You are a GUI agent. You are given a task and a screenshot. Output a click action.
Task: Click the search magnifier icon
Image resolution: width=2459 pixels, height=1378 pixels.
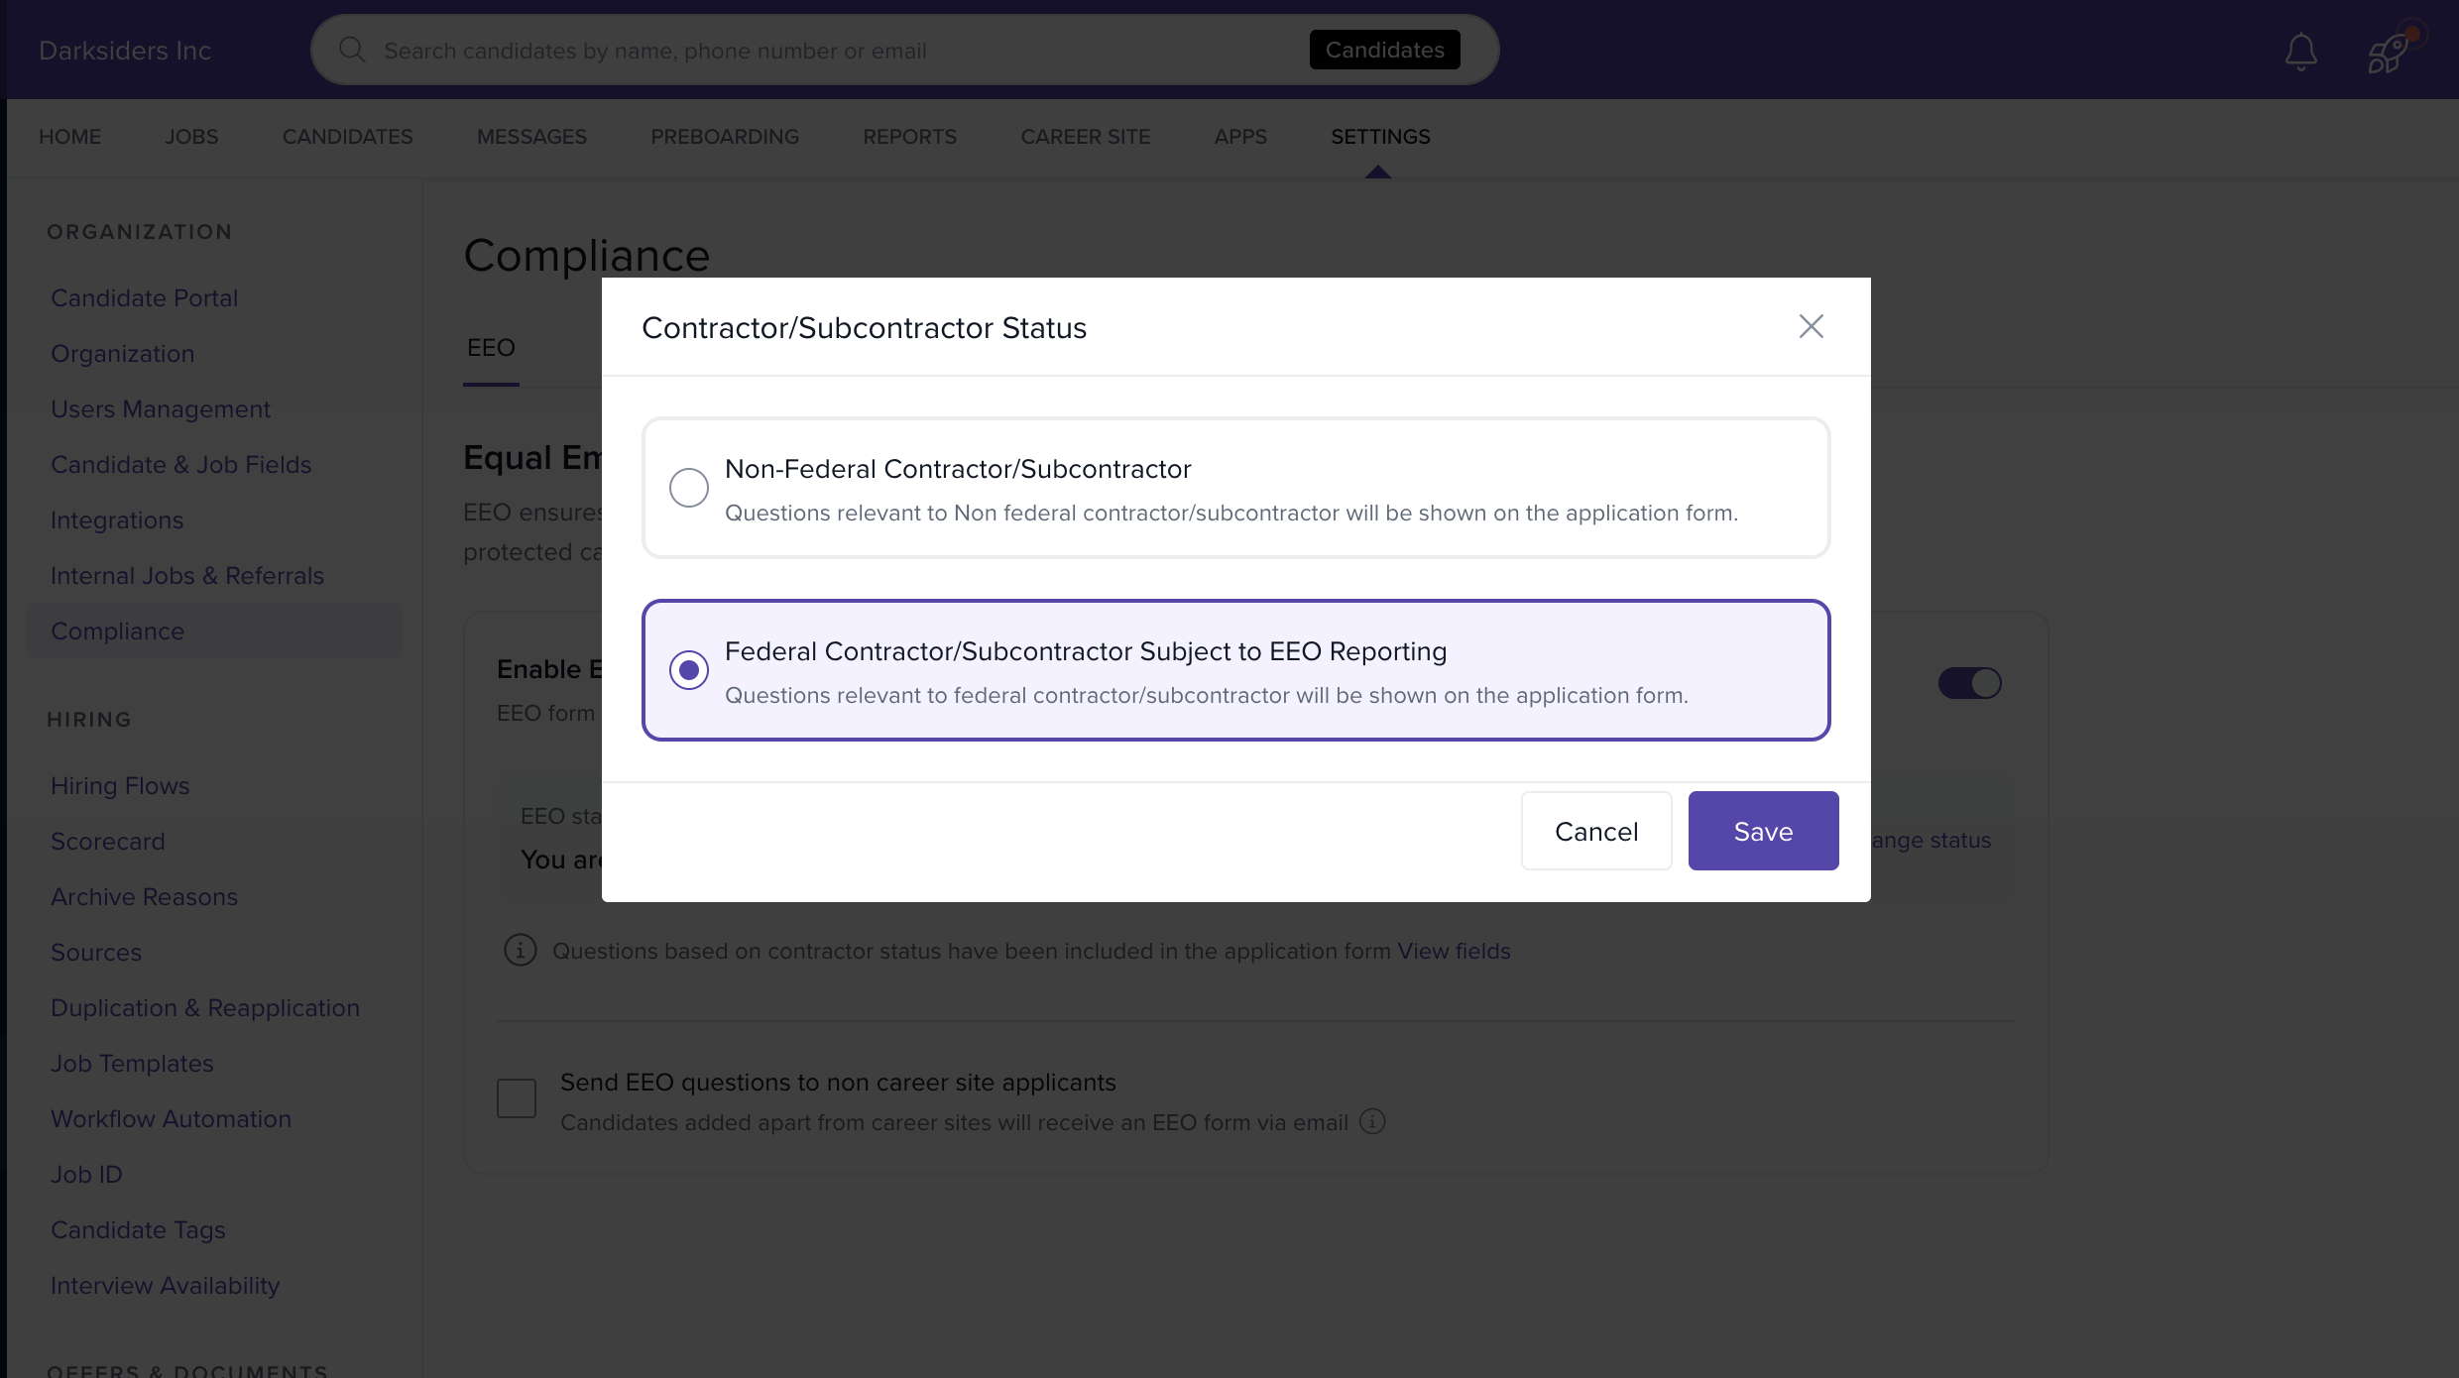coord(352,50)
